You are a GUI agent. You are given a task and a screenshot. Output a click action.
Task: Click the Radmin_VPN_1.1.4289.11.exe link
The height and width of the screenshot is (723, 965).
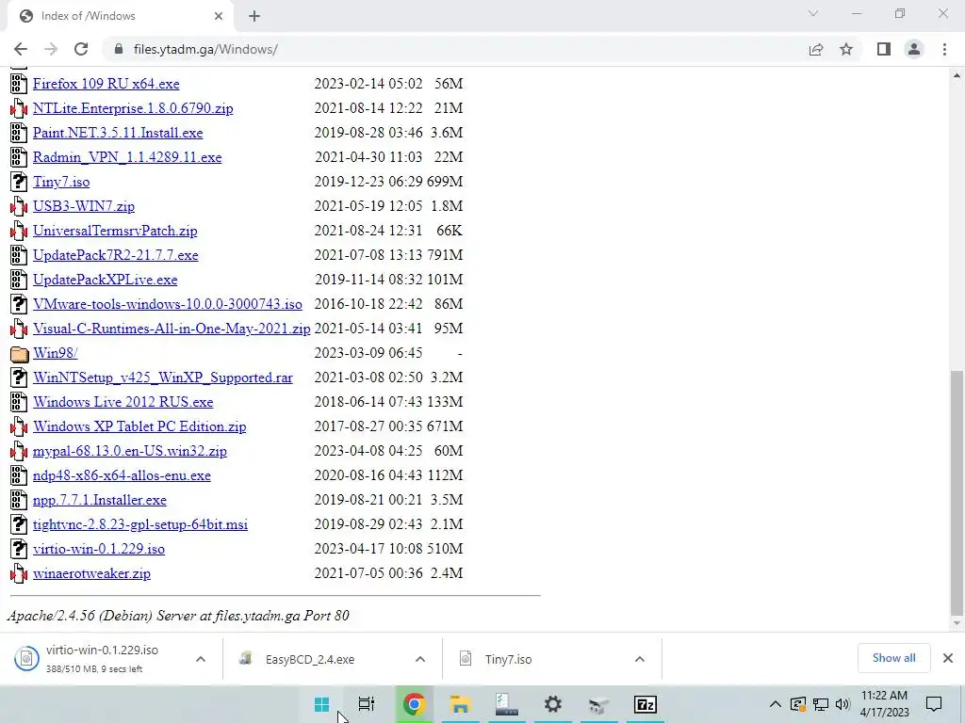click(x=127, y=157)
